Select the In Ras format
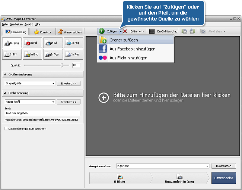This screenshot has width=242, height=190. click(x=73, y=54)
